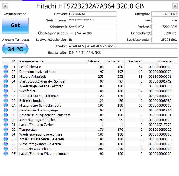Click Grenzwert value 62 for Lesefehlerrate
This screenshot has width=179, height=176.
coord(141,67)
